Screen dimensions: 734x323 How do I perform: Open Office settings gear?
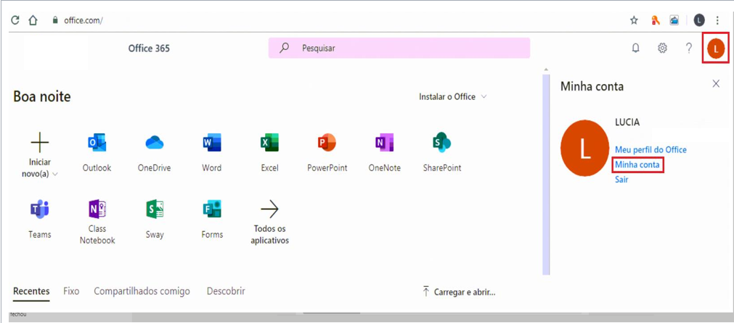662,48
